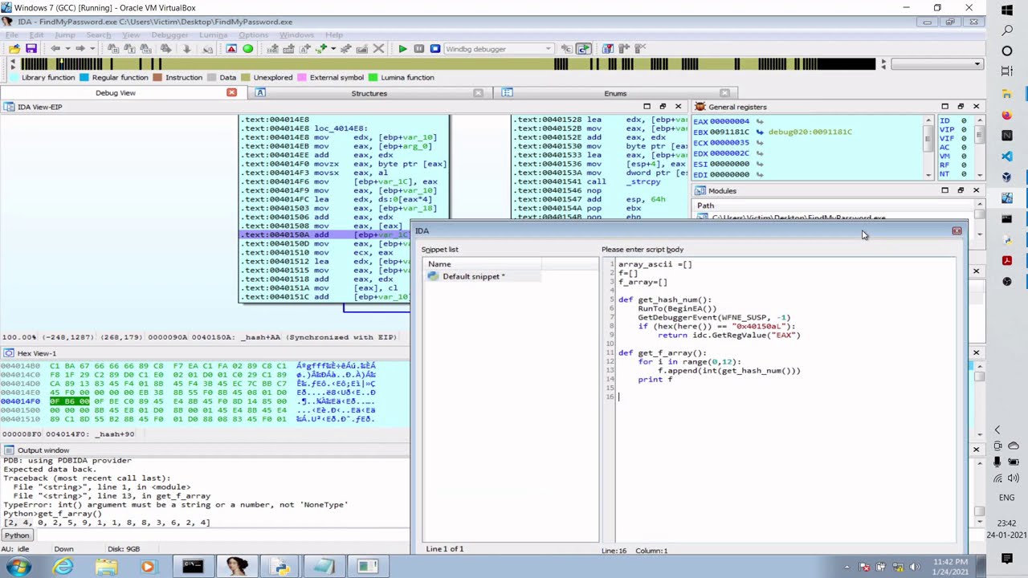Click the Path column header in Modules
This screenshot has height=578, width=1028.
tap(705, 206)
